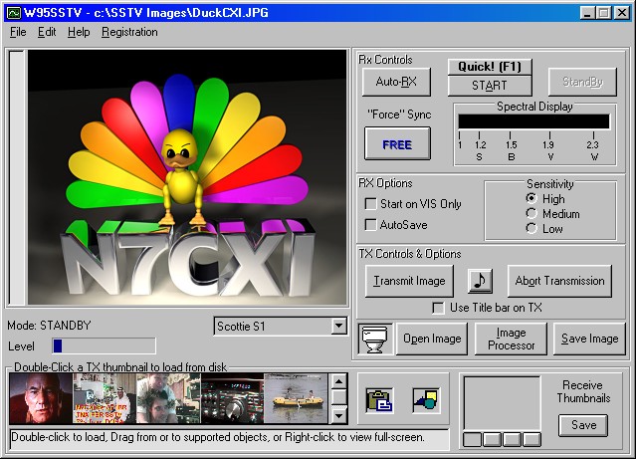Viewport: 636px width, 459px height.
Task: Click the Level meter bar
Action: coord(104,346)
